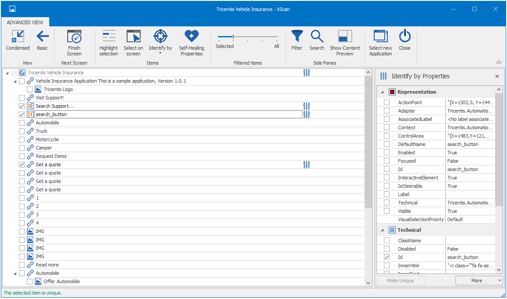Select the Request Demo tree item

(51, 156)
